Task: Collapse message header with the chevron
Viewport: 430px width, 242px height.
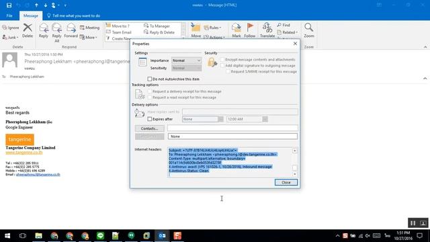Action: (425, 79)
